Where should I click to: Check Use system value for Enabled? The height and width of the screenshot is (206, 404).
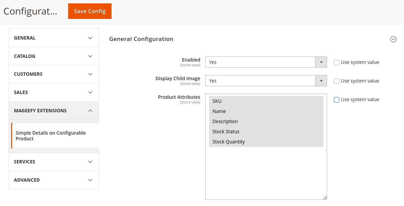pos(337,63)
